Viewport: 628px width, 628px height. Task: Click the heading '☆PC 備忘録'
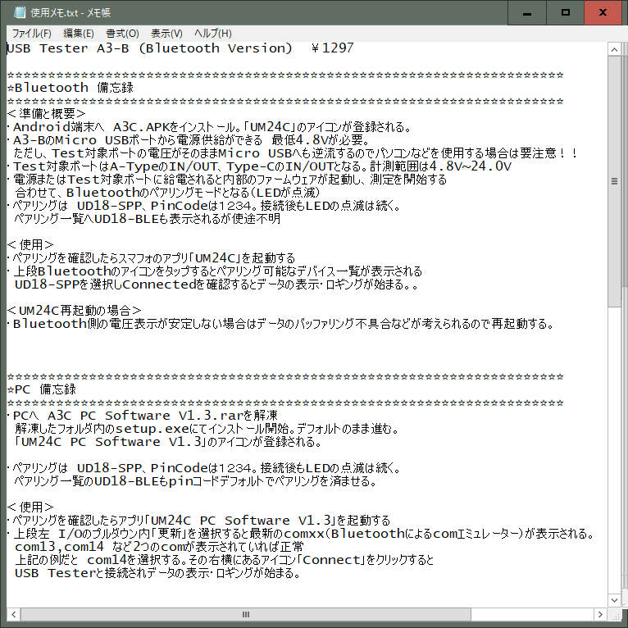pos(42,389)
